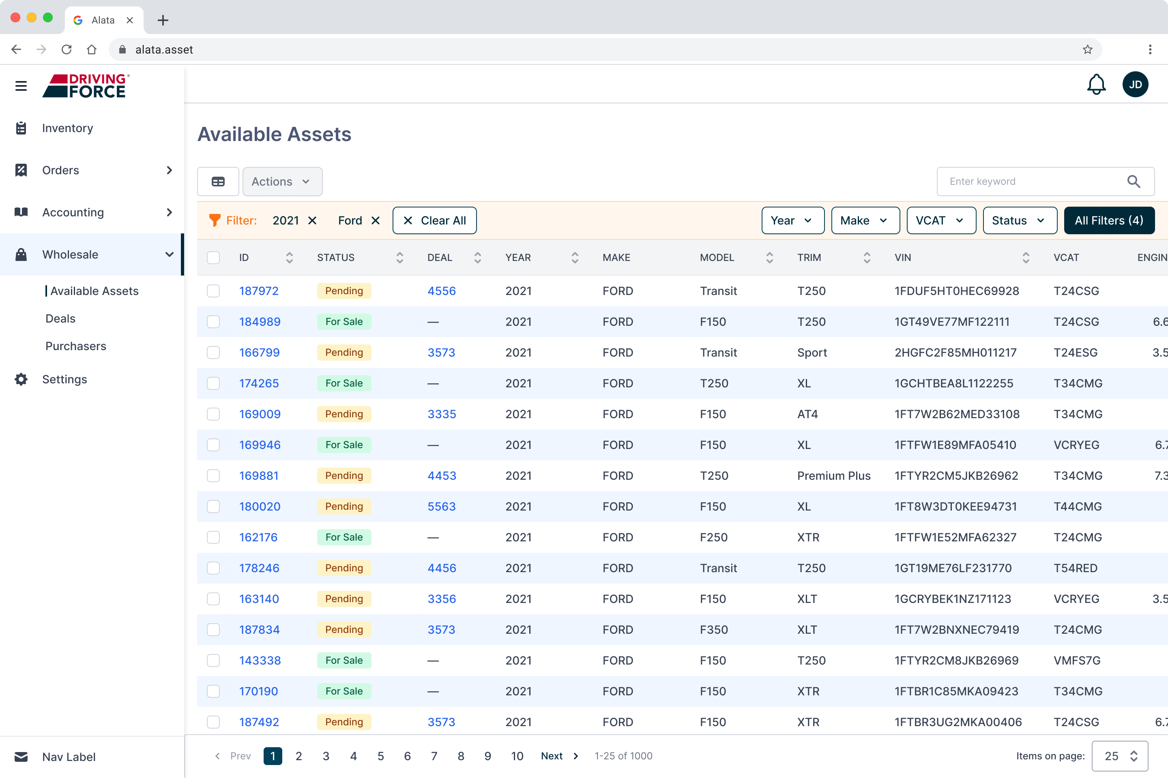Image resolution: width=1168 pixels, height=778 pixels.
Task: Click the Clear All filters button
Action: pyautogui.click(x=434, y=220)
